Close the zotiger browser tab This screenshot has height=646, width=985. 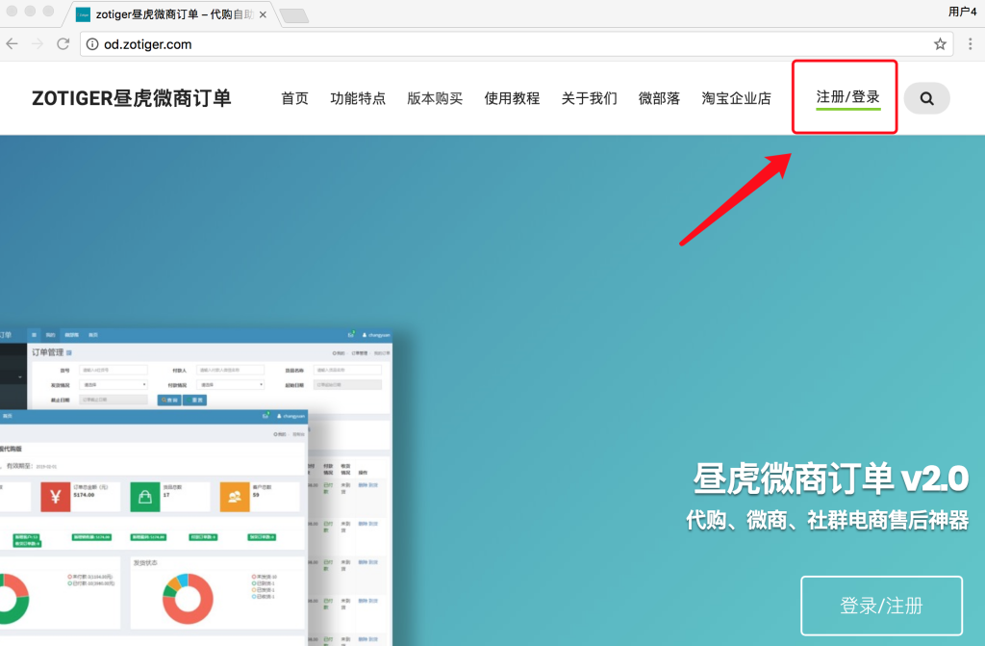(x=264, y=14)
